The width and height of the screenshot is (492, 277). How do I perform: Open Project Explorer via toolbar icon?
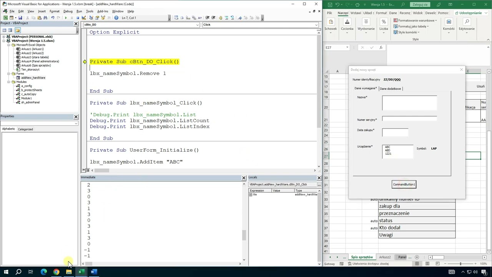coord(91,18)
